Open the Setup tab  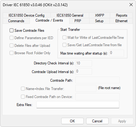coord(99,21)
